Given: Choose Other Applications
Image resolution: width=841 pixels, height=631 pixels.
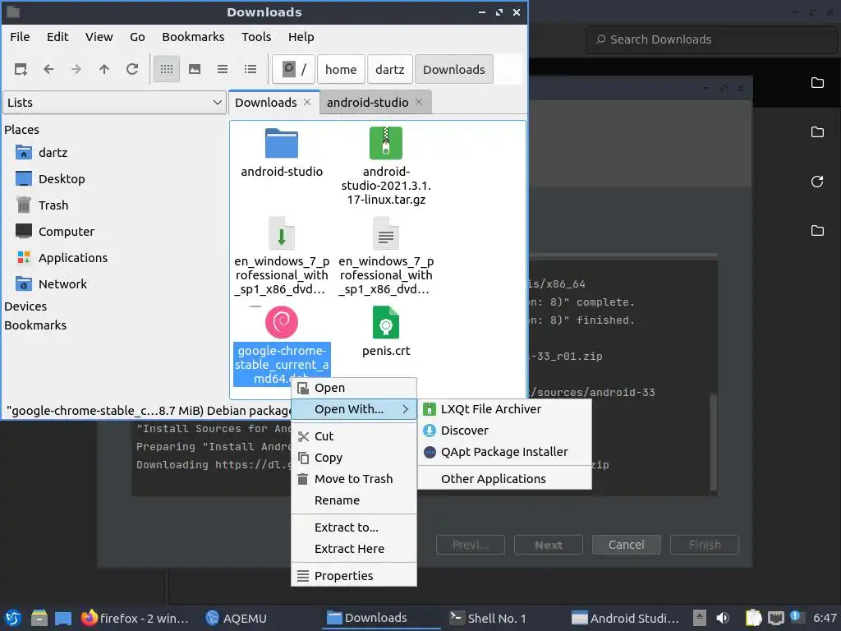Looking at the screenshot, I should tap(504, 479).
